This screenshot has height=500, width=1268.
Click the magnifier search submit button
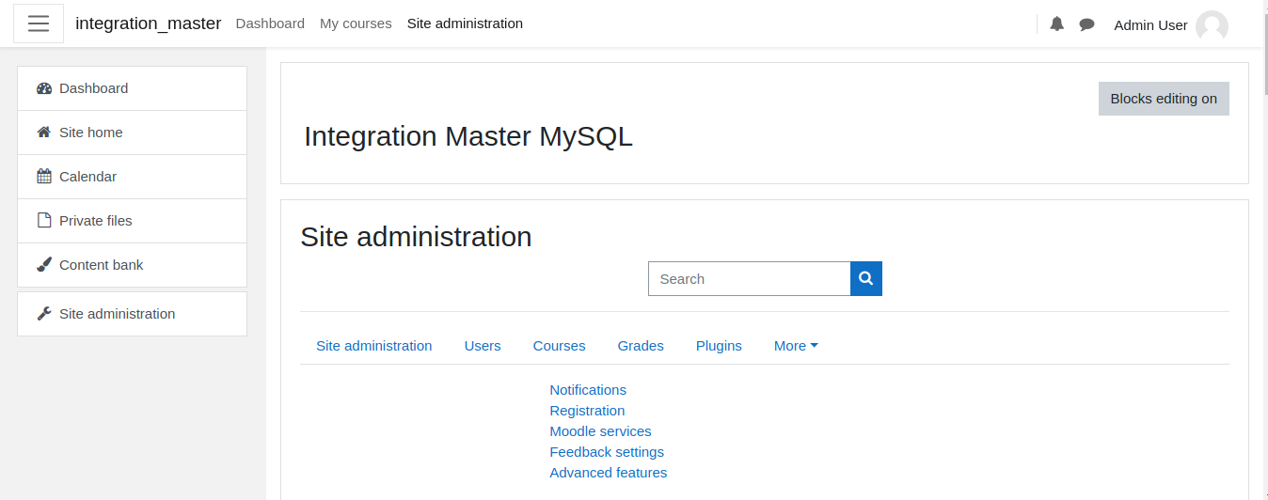pyautogui.click(x=866, y=278)
